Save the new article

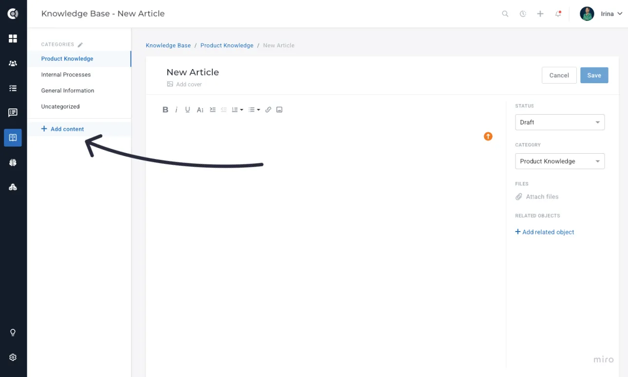click(594, 75)
